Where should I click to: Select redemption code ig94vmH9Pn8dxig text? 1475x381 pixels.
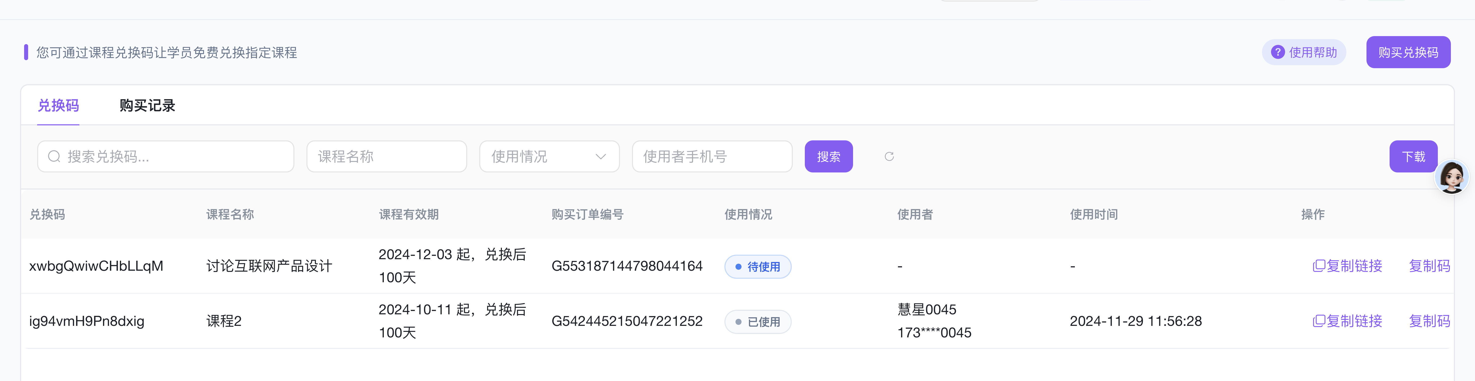(x=86, y=321)
